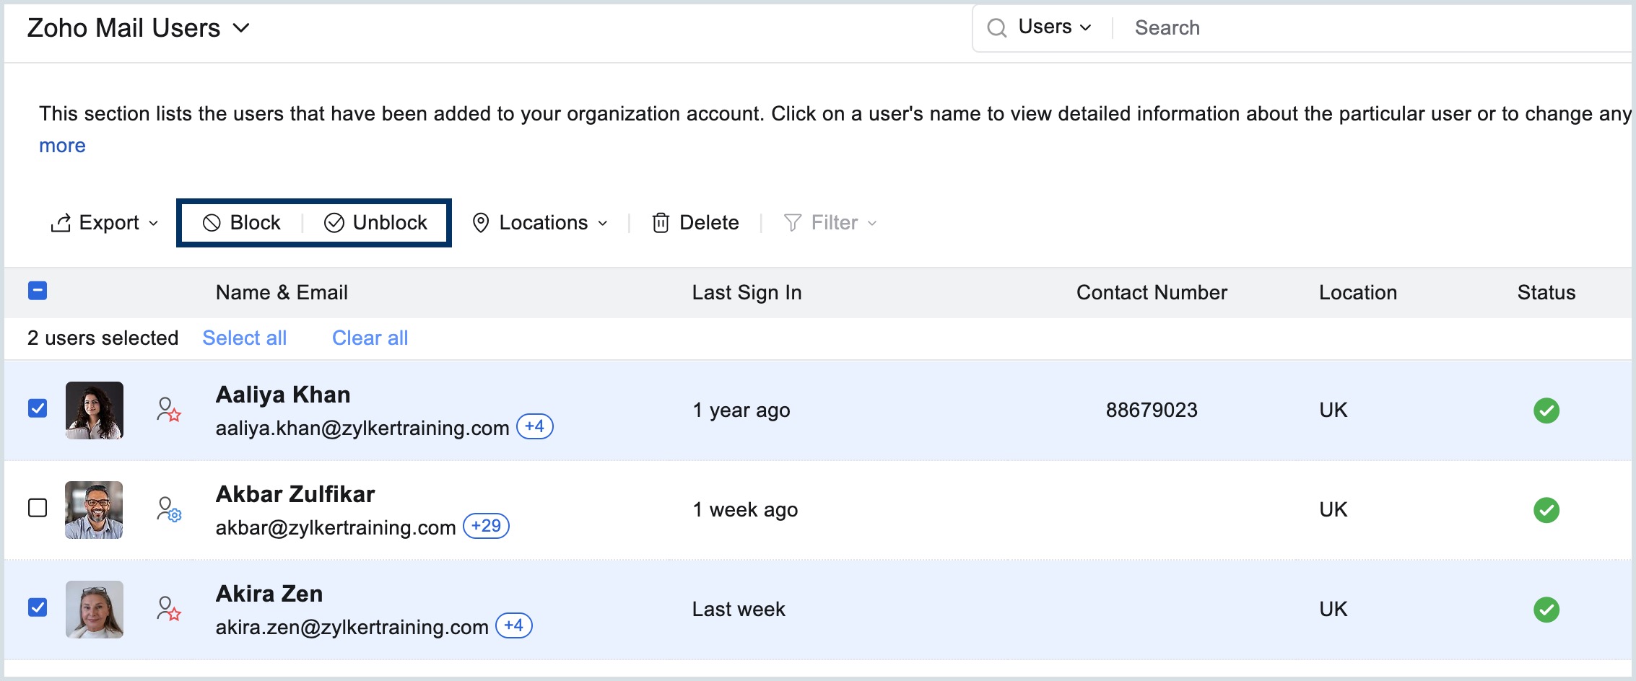Click the Delete trash can button
Viewport: 1636px width, 681px height.
(695, 223)
